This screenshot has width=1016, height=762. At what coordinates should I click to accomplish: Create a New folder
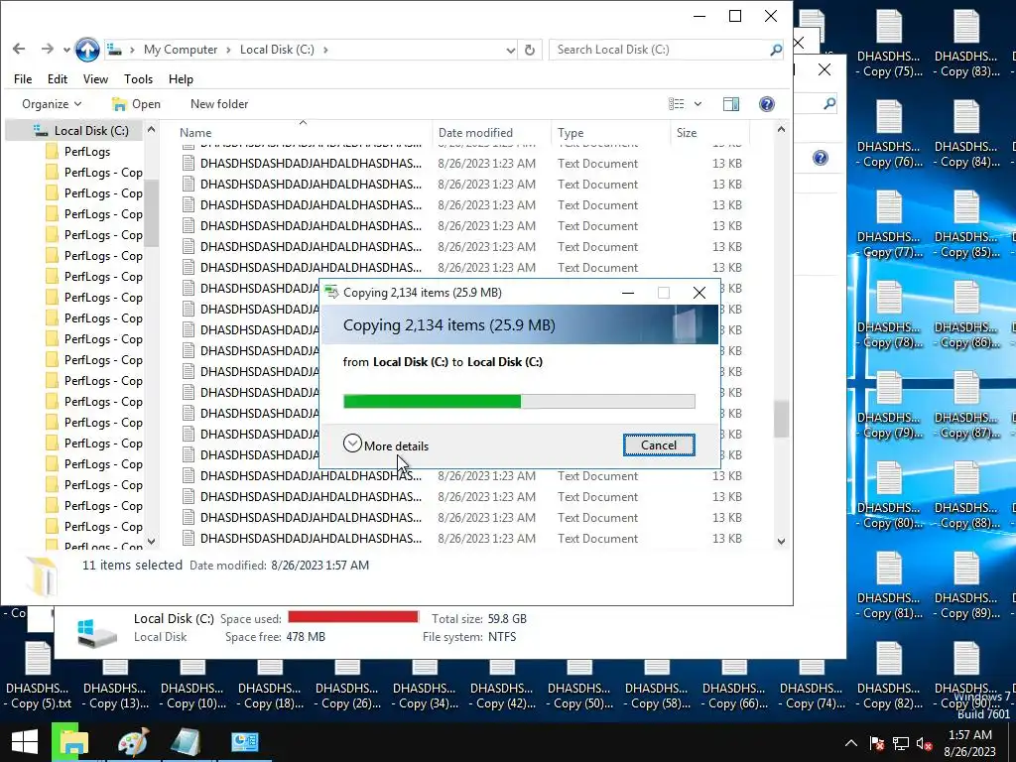pyautogui.click(x=219, y=103)
